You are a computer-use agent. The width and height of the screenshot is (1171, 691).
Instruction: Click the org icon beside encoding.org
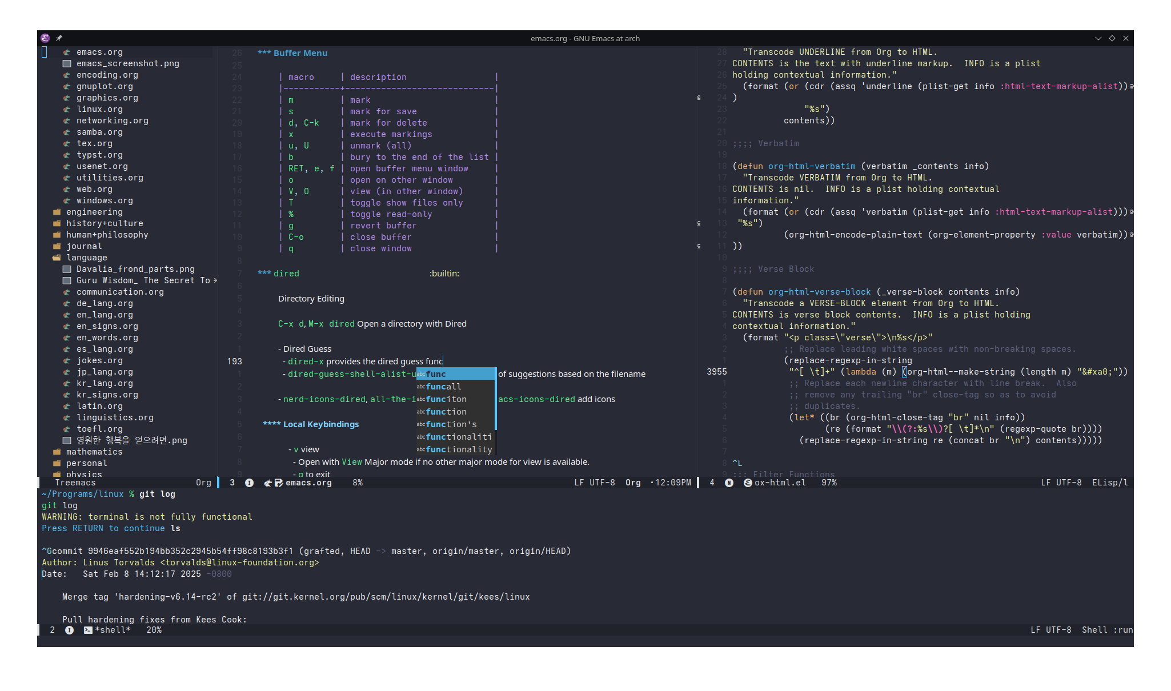[x=67, y=75]
